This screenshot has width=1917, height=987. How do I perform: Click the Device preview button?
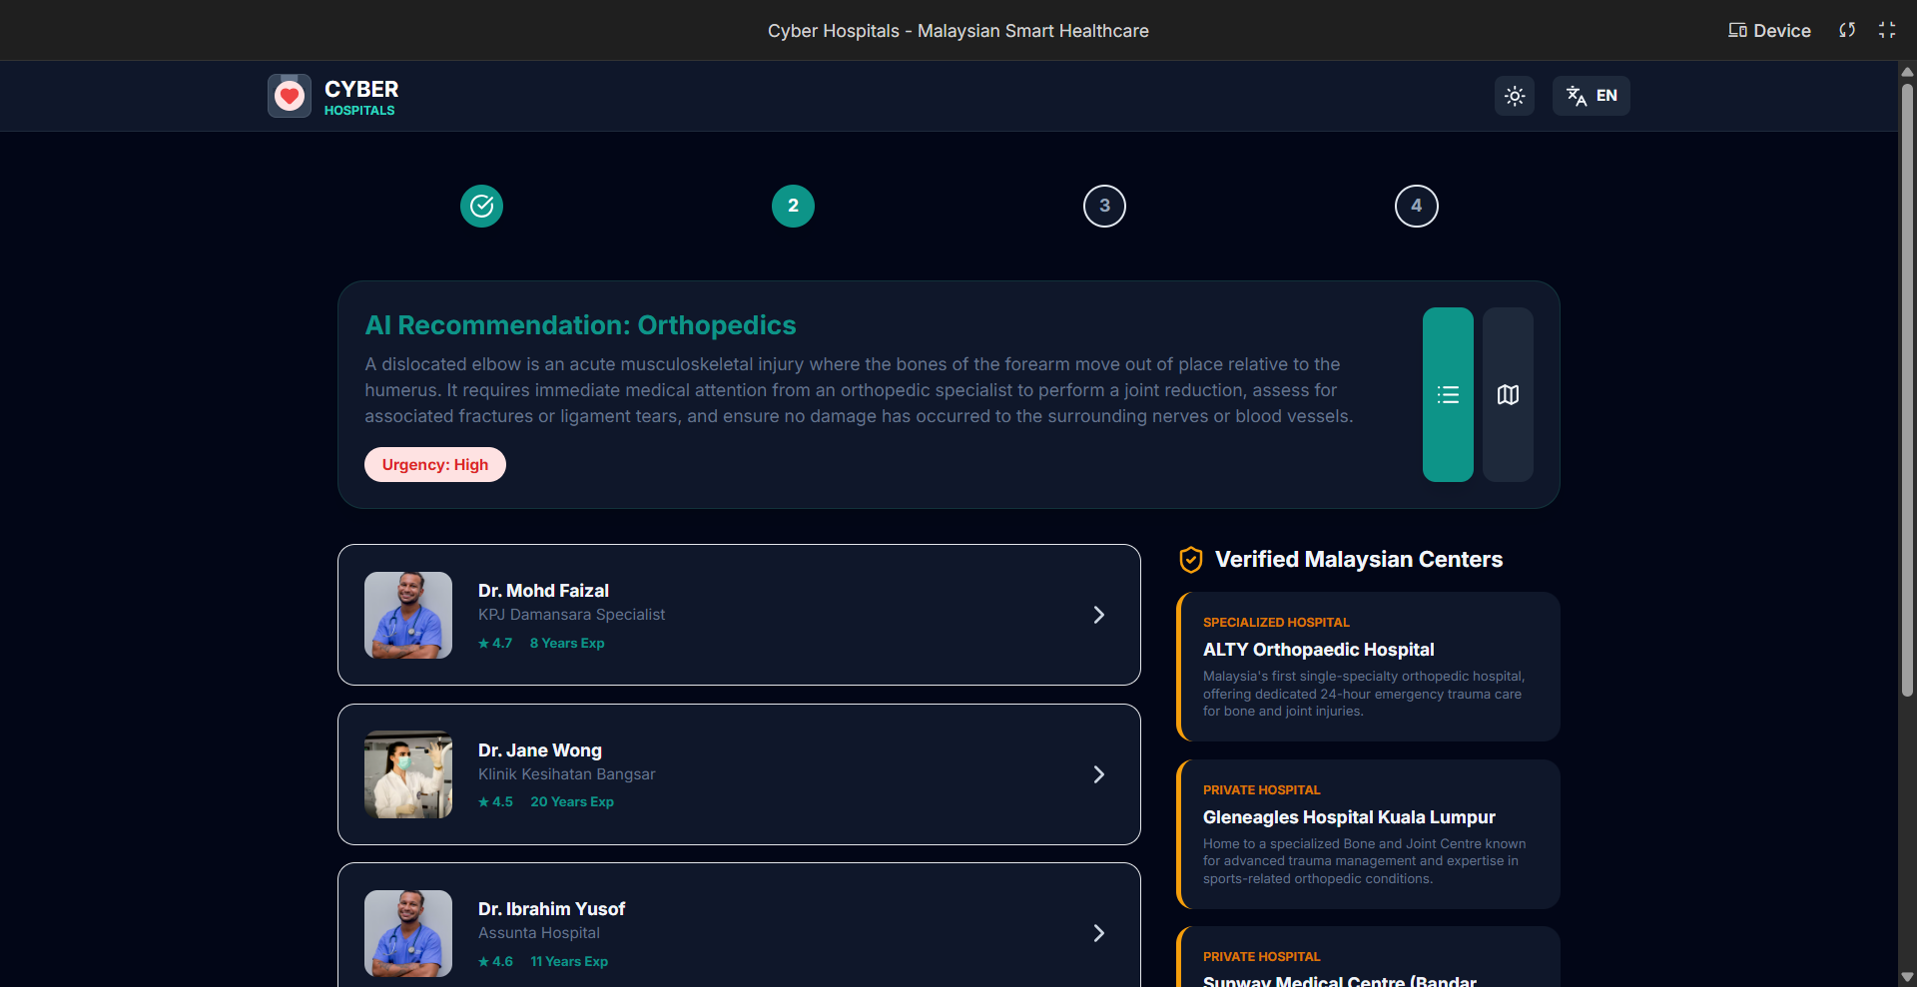(1769, 31)
